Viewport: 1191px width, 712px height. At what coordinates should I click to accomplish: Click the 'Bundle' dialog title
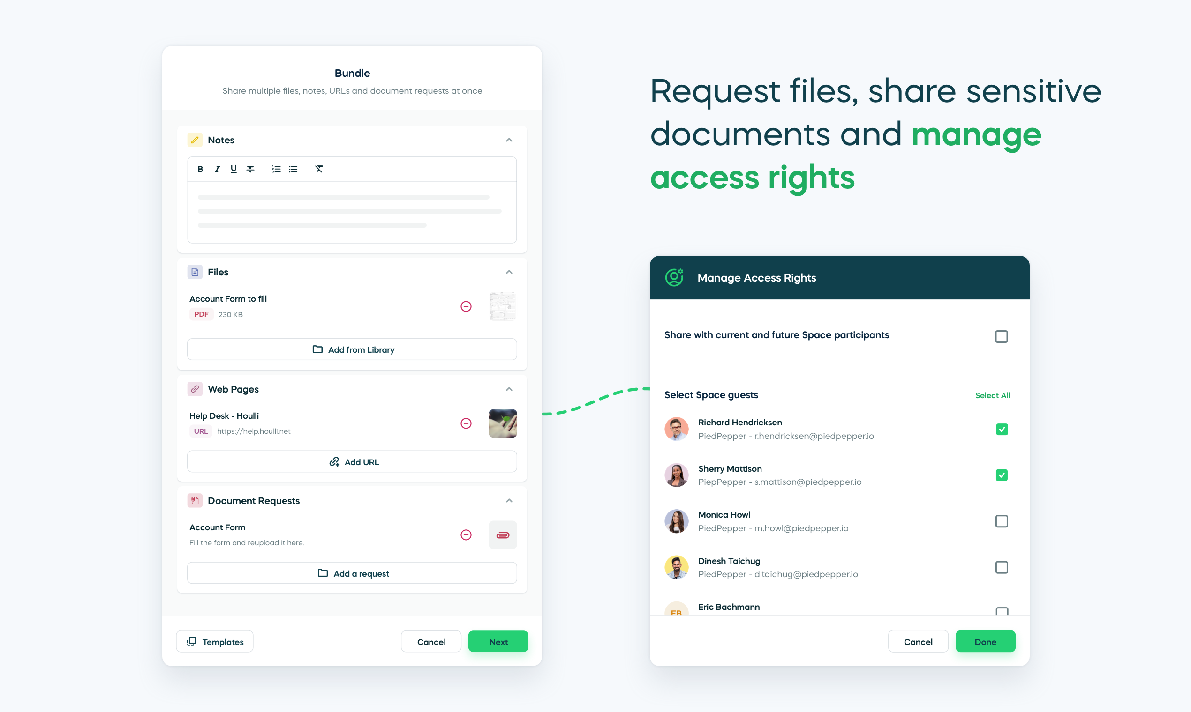[x=352, y=73]
